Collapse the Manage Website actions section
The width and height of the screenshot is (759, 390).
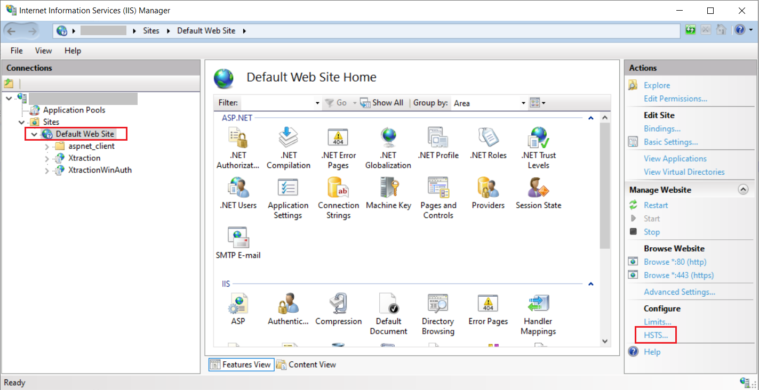(742, 190)
